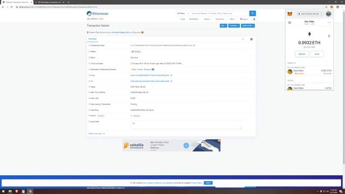Click the 0.0932 ETH balance
Viewport: 345px width, 194px height.
(309, 43)
